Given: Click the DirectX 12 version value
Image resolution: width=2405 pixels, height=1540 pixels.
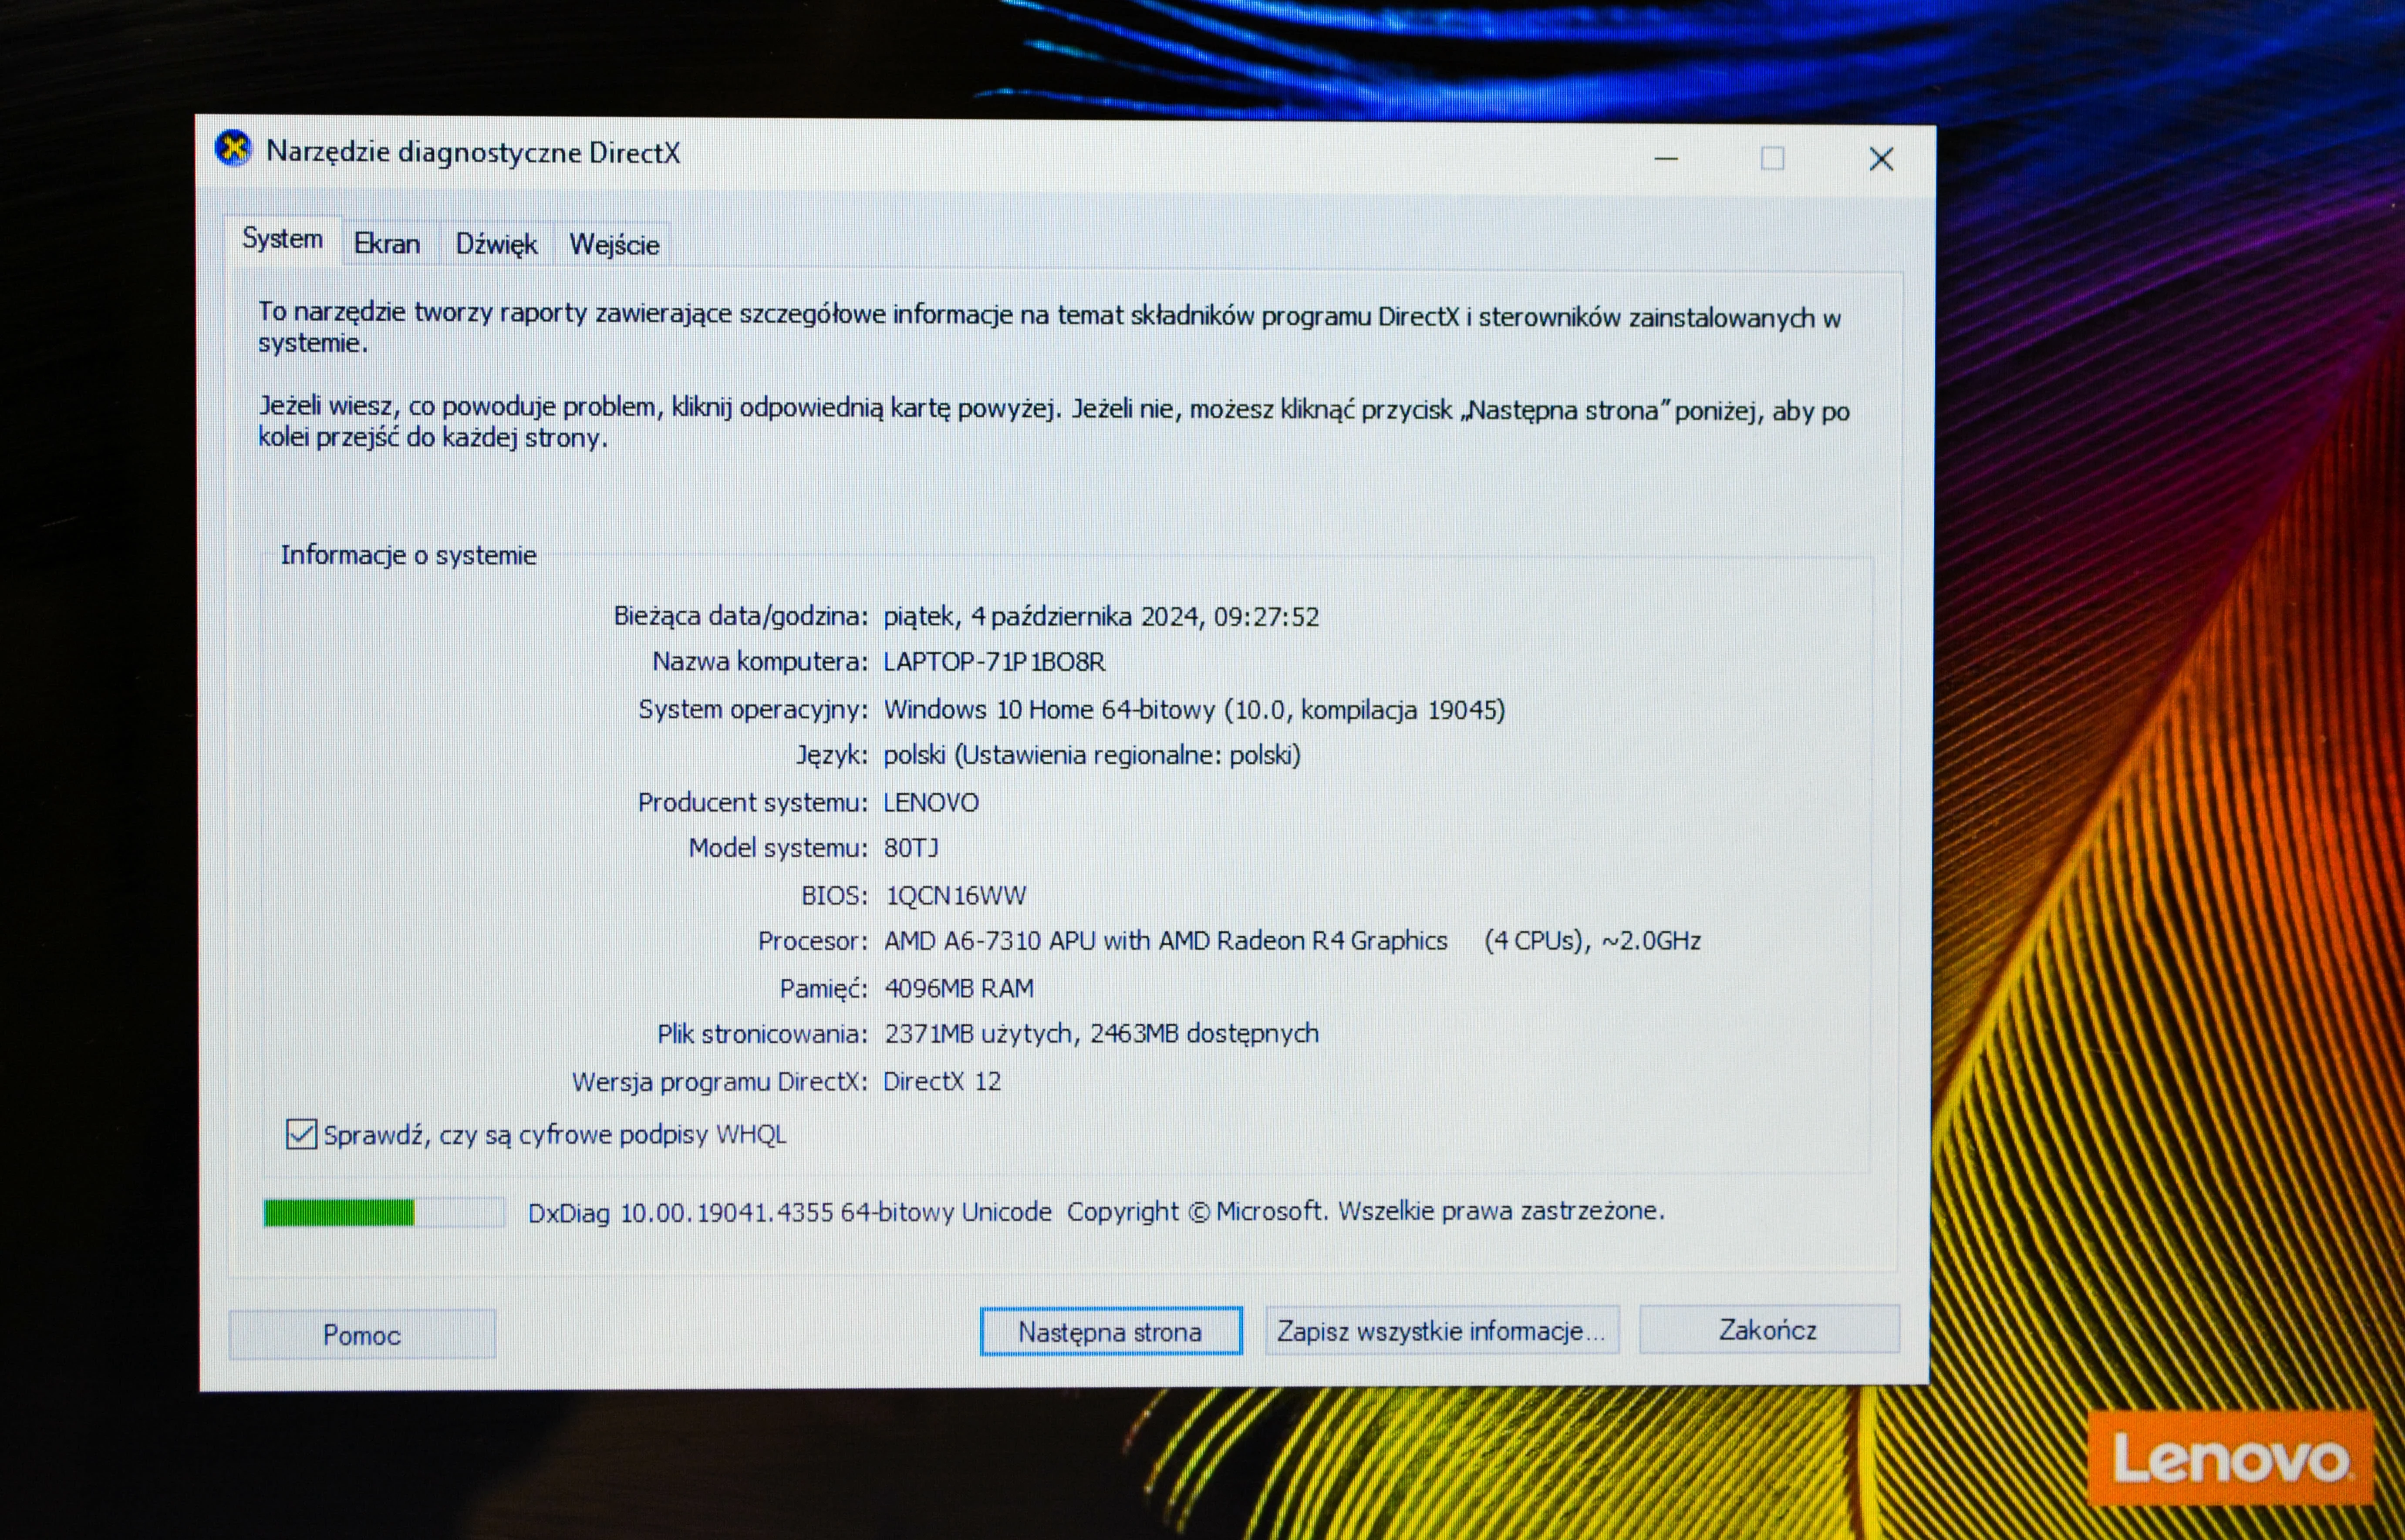Looking at the screenshot, I should (x=942, y=1081).
